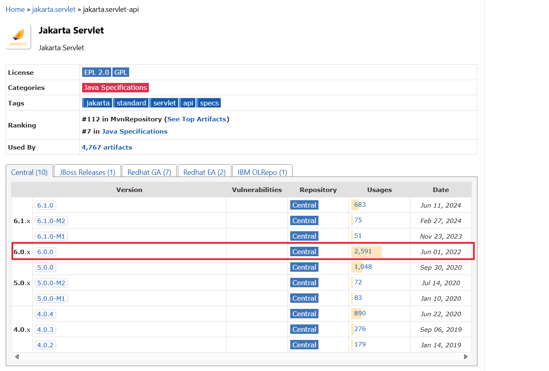549x371 pixels.
Task: Switch to the Central (10) tab
Action: [29, 172]
